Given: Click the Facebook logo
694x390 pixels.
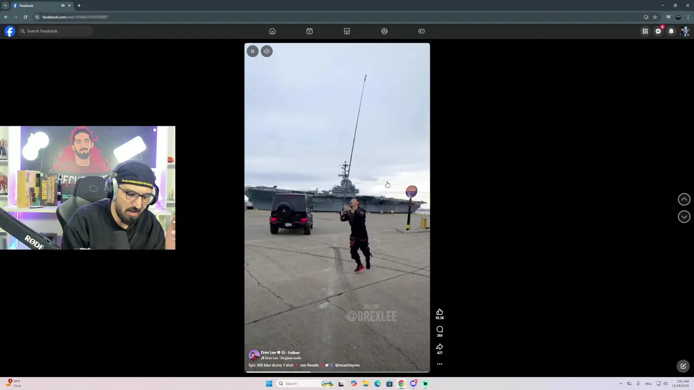Looking at the screenshot, I should pyautogui.click(x=10, y=31).
